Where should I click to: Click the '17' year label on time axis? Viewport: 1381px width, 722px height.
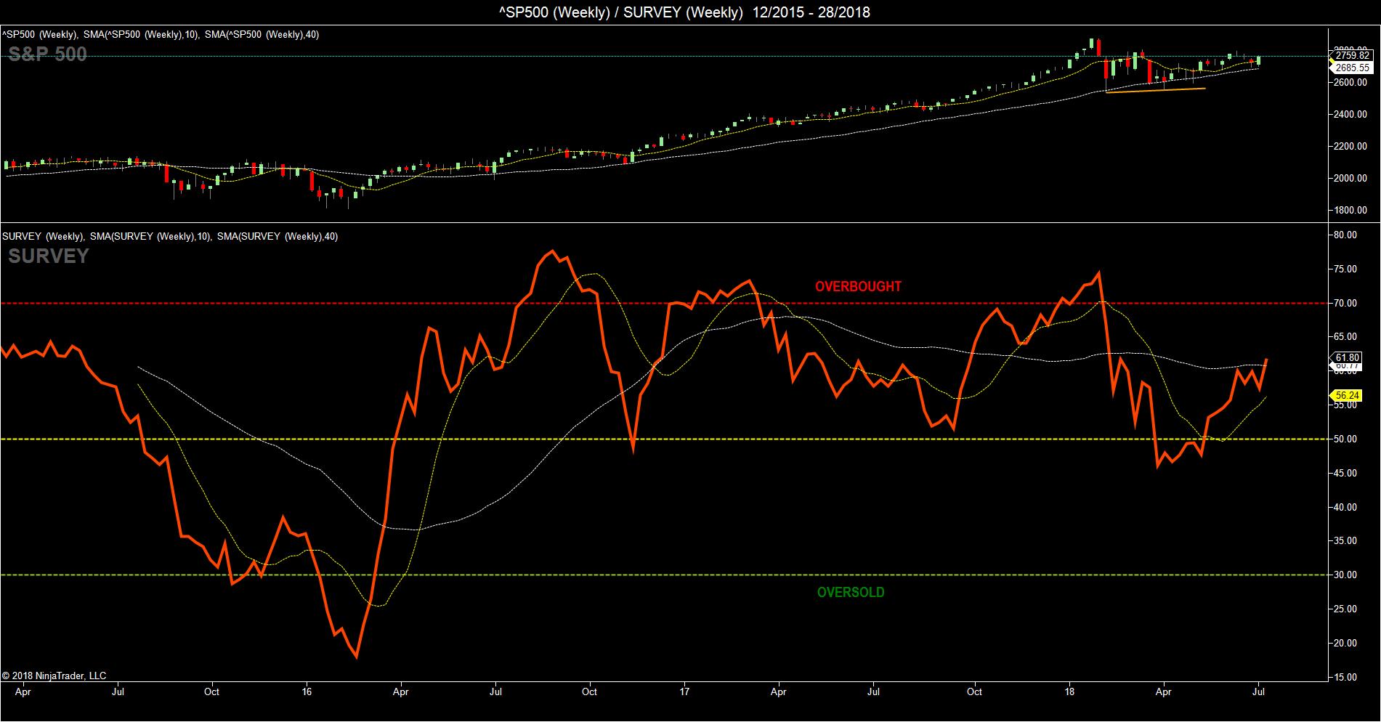click(684, 692)
